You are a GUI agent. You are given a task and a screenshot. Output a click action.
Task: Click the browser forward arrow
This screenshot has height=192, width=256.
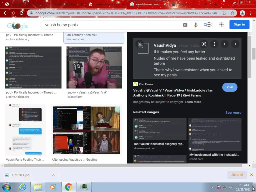(13, 13)
